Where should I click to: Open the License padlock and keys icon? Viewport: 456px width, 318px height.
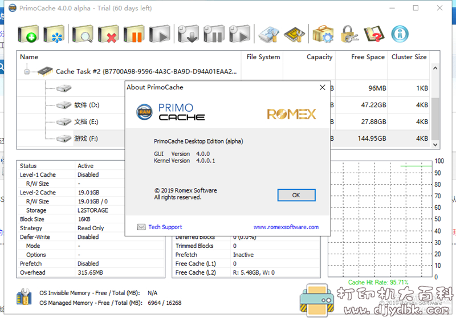click(x=349, y=34)
